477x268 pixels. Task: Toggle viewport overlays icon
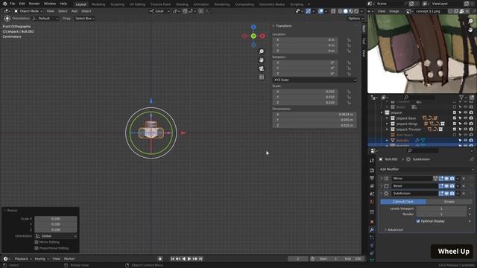click(x=320, y=11)
